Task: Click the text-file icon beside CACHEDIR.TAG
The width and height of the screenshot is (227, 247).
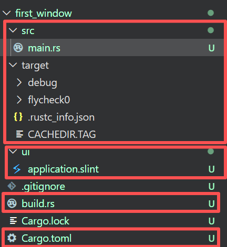Action: coord(19,134)
